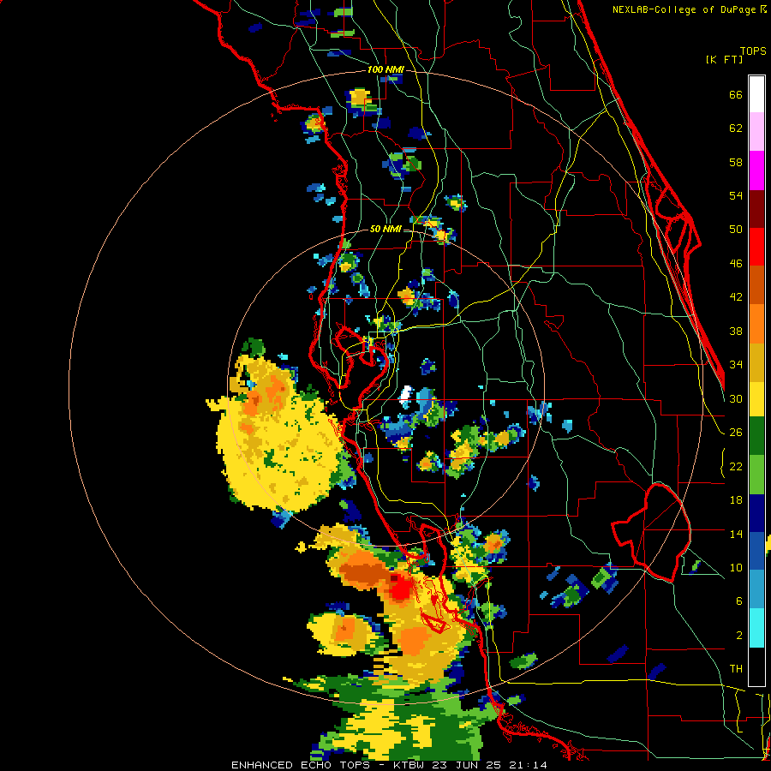Select the medium blue legend swatch

756,551
